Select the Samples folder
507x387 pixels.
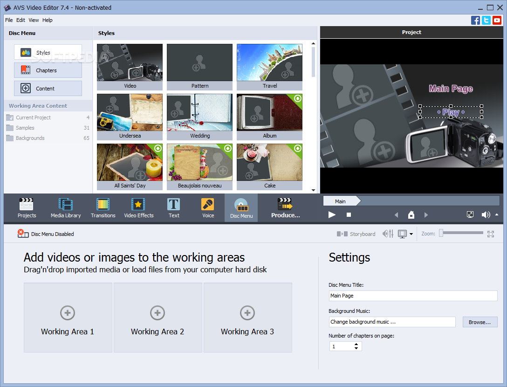tap(48, 128)
